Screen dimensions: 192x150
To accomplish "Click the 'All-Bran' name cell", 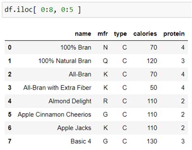I will coord(80,74).
